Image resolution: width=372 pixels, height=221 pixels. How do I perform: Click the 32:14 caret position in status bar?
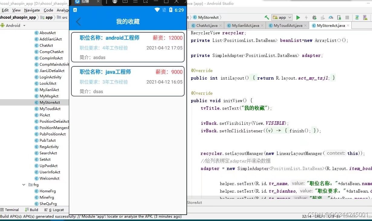point(306,216)
